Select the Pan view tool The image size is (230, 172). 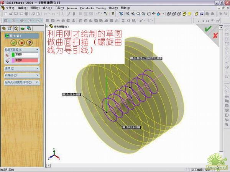point(153,14)
